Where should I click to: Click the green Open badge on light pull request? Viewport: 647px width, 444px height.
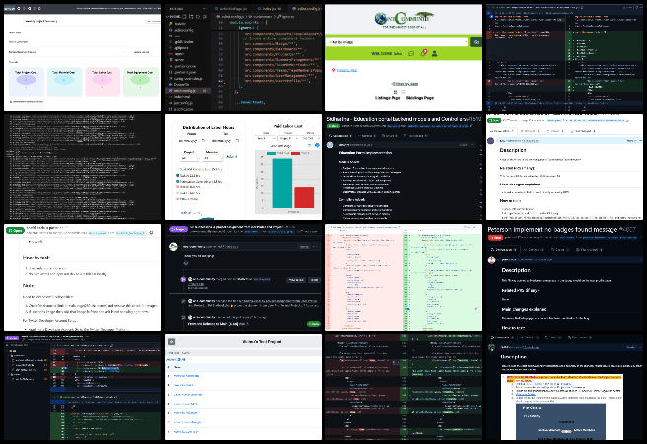[x=15, y=231]
